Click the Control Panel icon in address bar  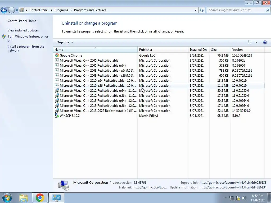(22, 10)
